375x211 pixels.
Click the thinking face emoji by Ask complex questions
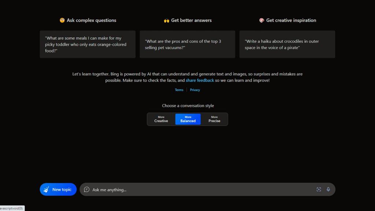pyautogui.click(x=62, y=21)
